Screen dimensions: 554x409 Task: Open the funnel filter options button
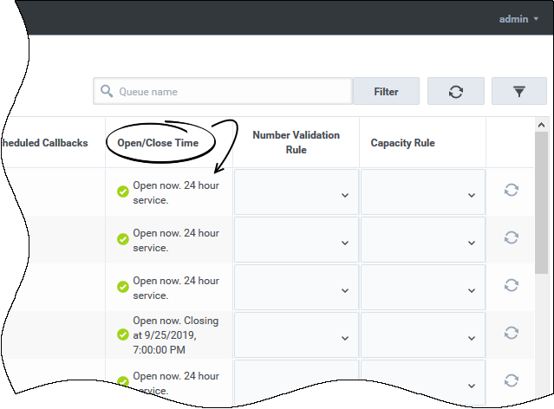point(518,91)
